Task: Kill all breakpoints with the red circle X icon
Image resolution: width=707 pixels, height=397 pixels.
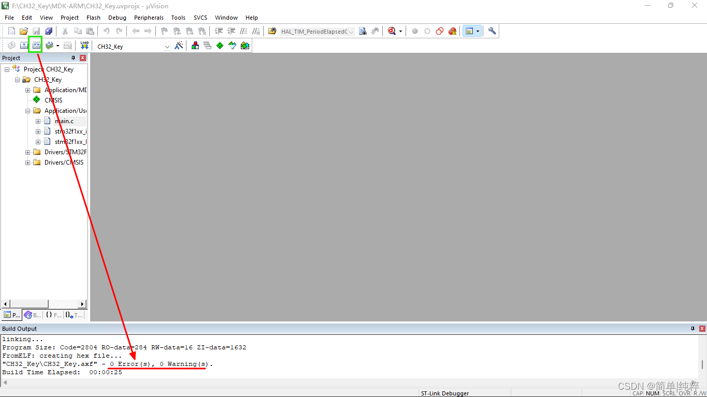Action: [x=452, y=31]
